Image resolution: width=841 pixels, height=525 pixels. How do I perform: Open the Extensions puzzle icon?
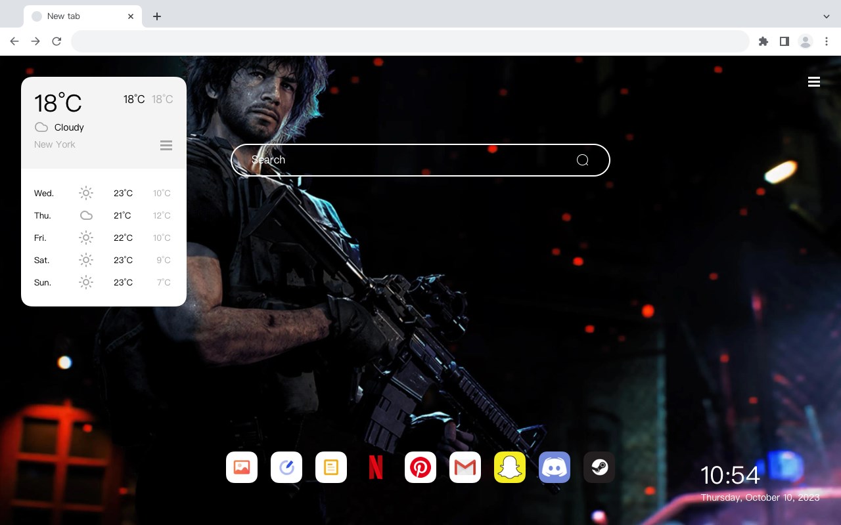[x=763, y=41]
